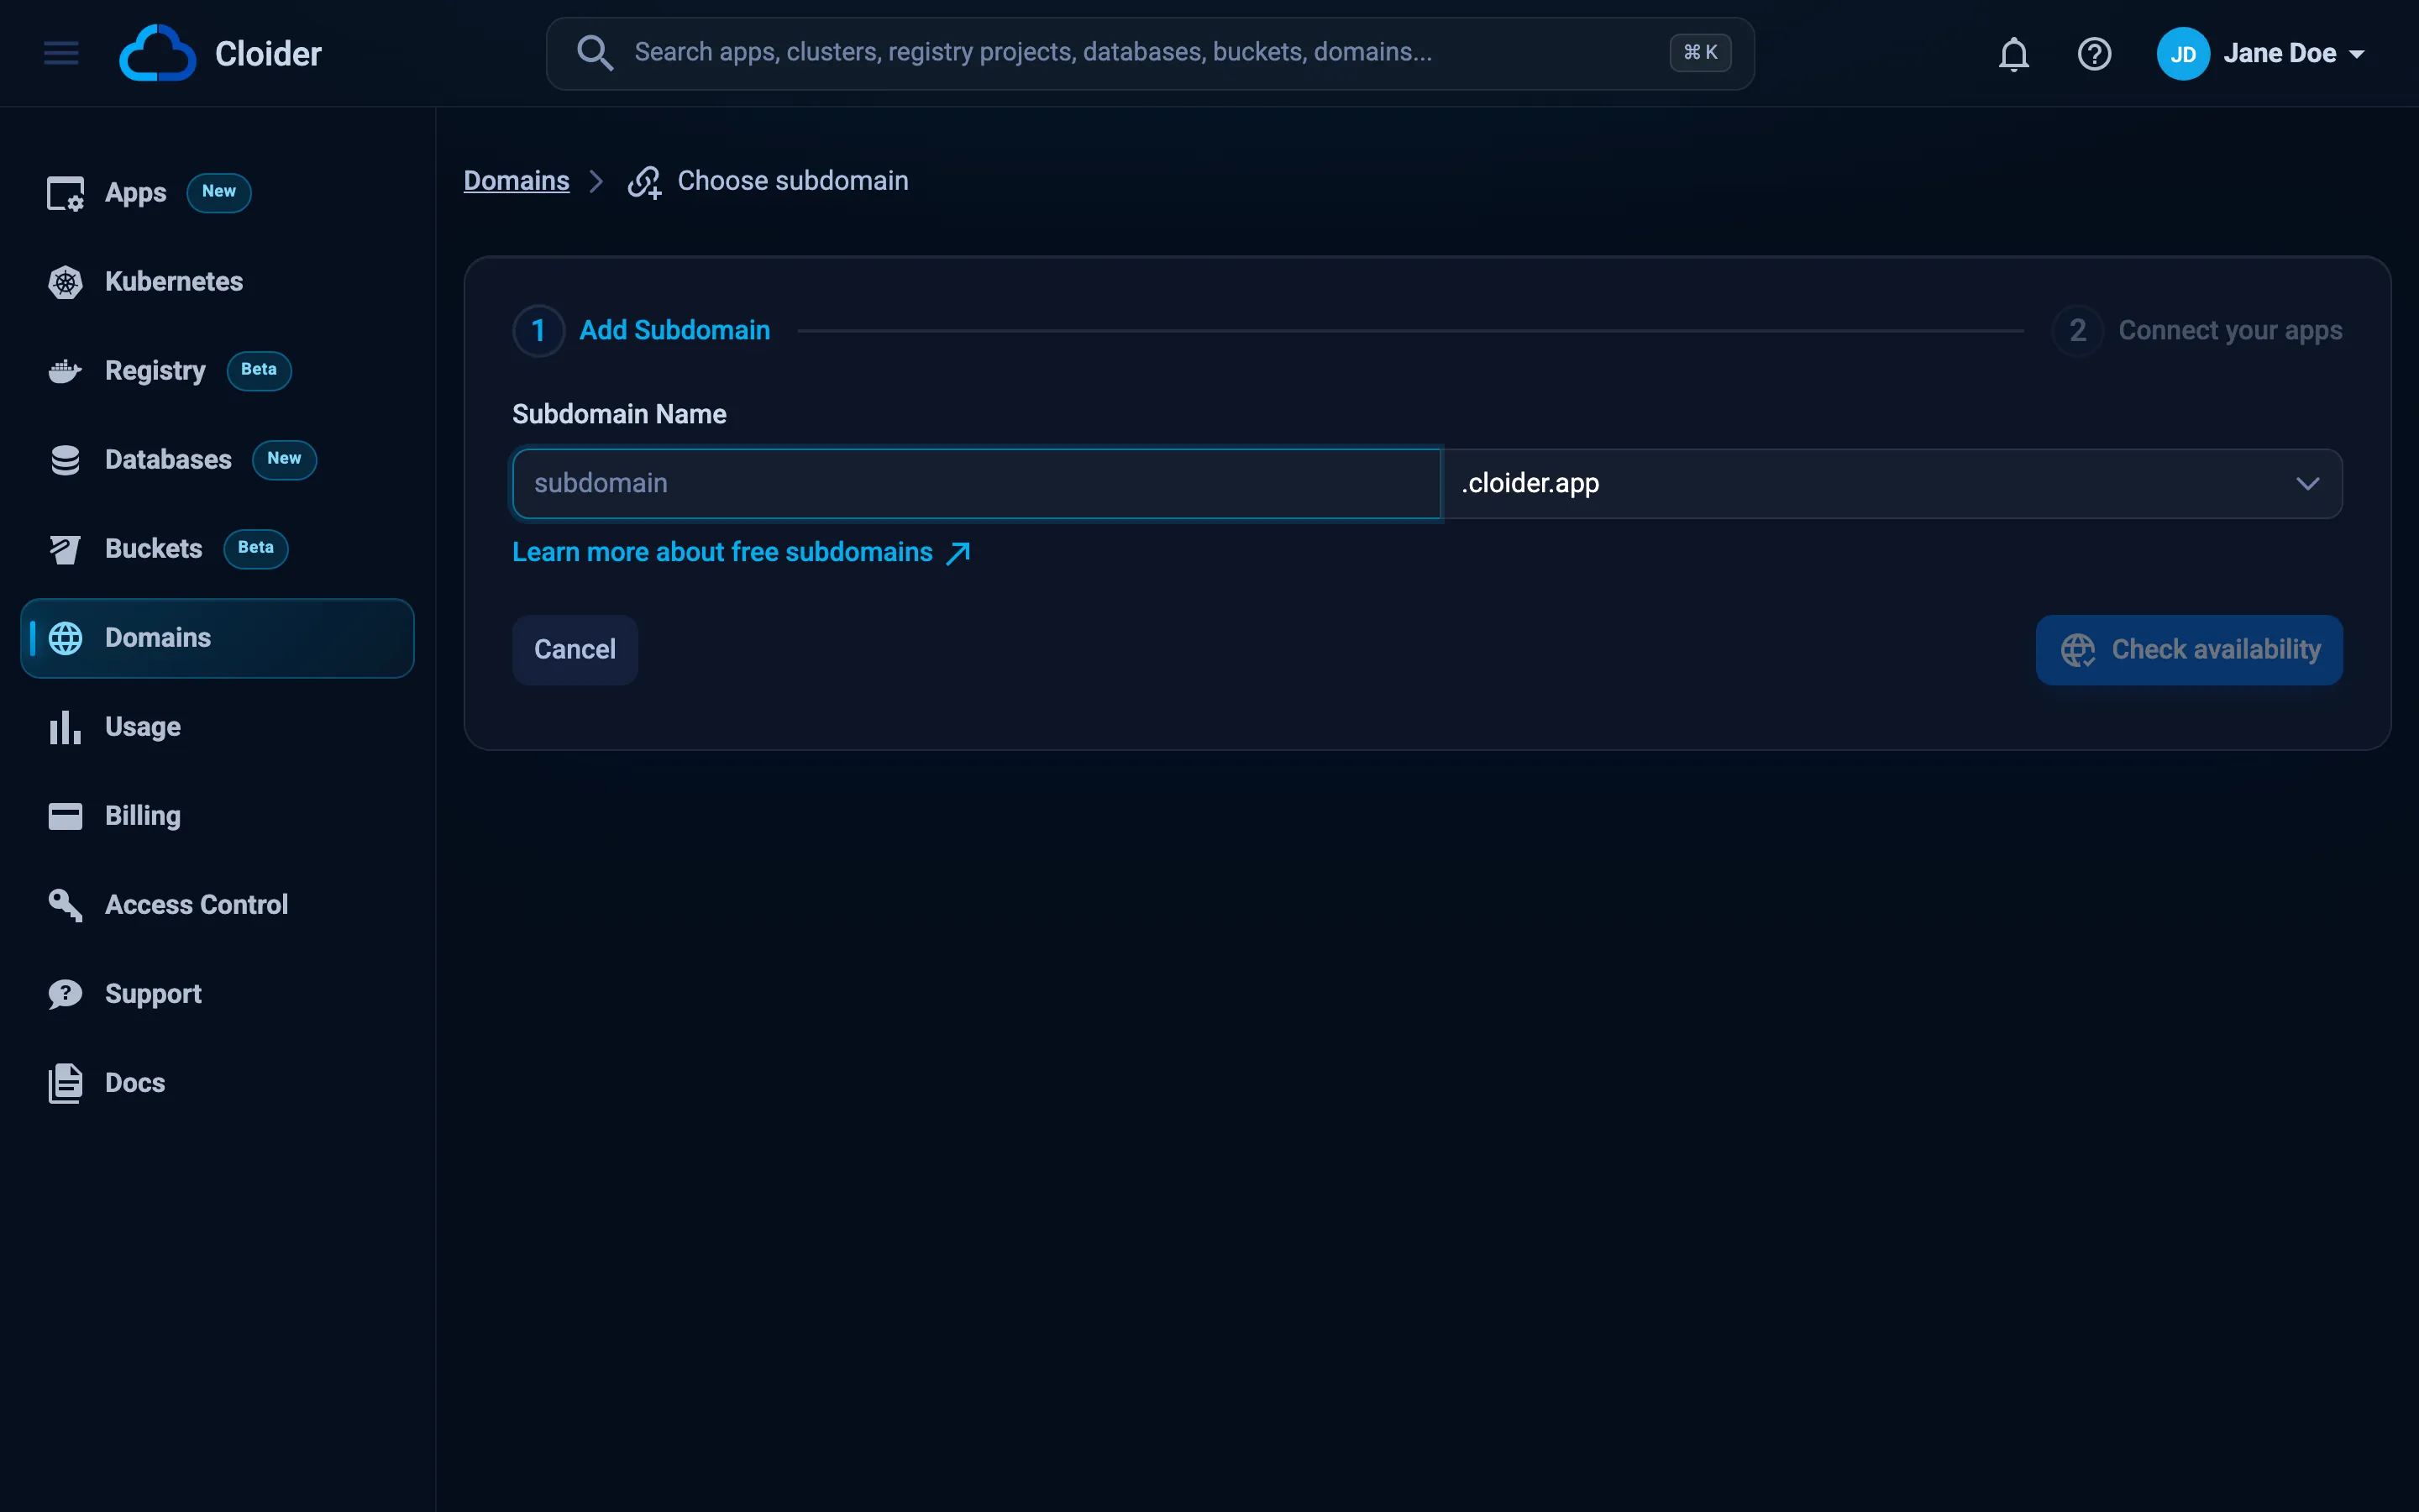Expand the .cloider.app domain dropdown
Viewport: 2419px width, 1512px height.
(1892, 484)
